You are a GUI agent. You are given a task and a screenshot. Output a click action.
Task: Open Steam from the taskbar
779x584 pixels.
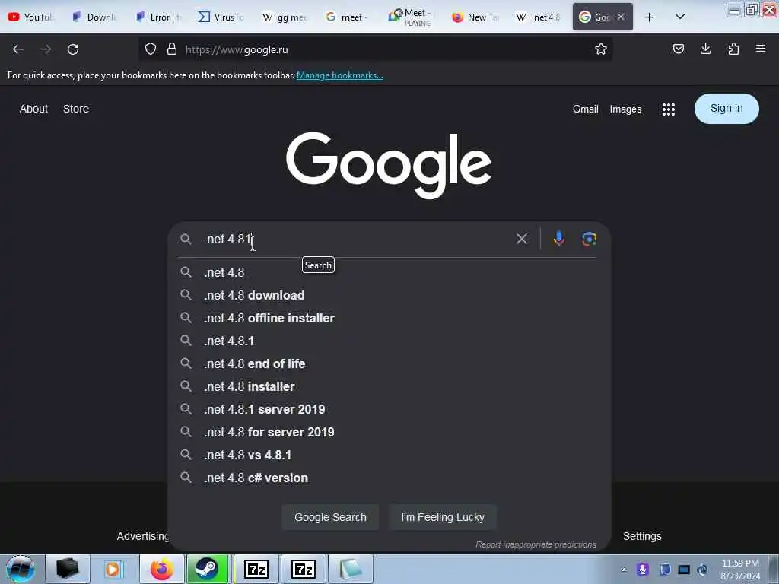pos(207,569)
